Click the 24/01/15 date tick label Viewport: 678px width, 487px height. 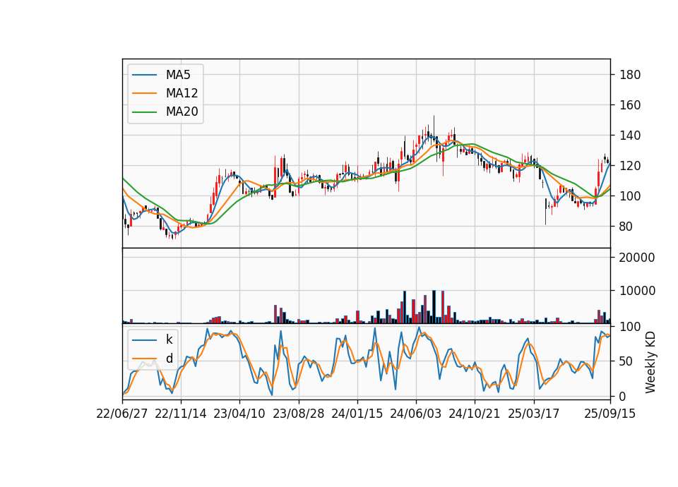pos(357,414)
